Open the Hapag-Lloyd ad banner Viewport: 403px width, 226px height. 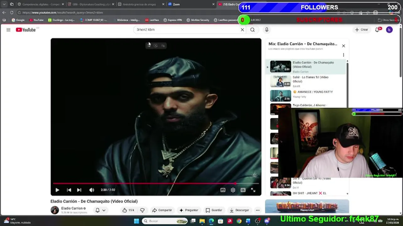[x=307, y=206]
